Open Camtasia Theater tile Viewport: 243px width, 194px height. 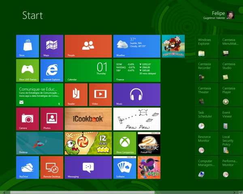point(207,95)
